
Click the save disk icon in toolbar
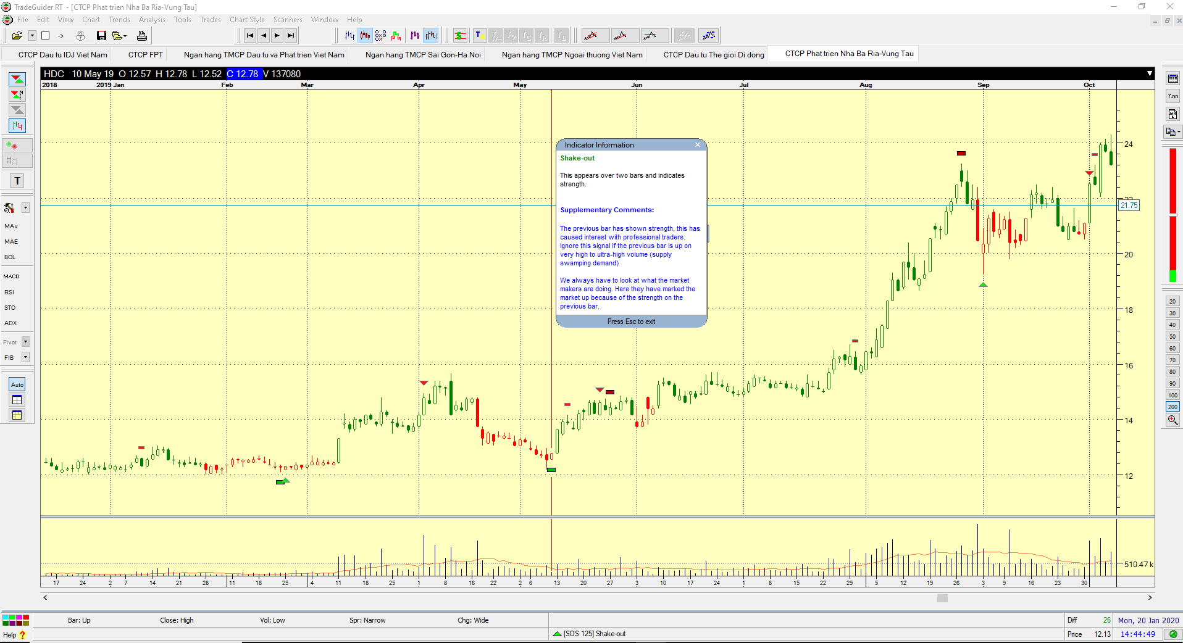click(x=101, y=36)
